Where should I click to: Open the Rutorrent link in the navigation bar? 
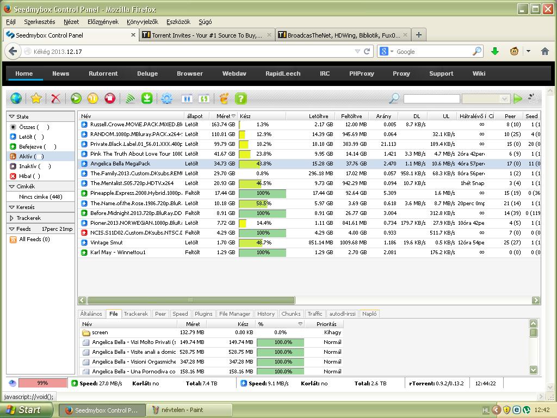(x=103, y=73)
